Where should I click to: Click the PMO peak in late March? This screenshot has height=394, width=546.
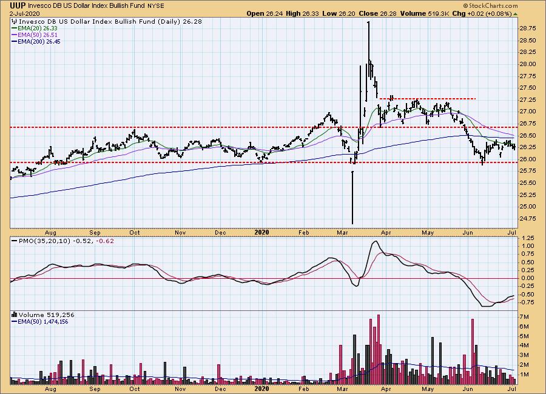[375, 241]
